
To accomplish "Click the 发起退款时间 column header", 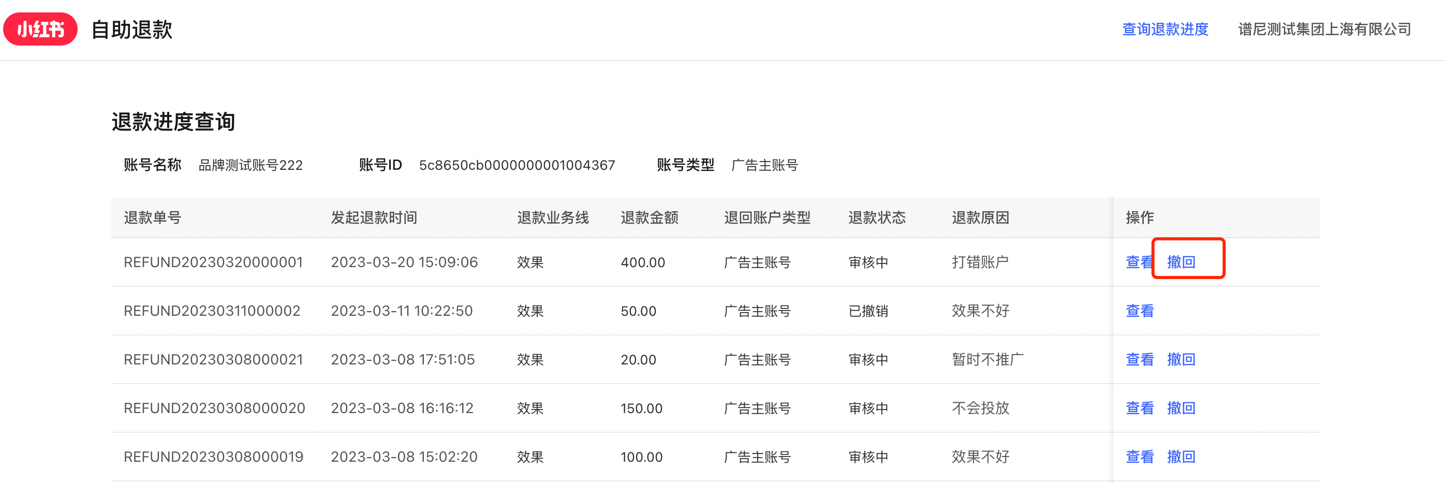I will [374, 217].
